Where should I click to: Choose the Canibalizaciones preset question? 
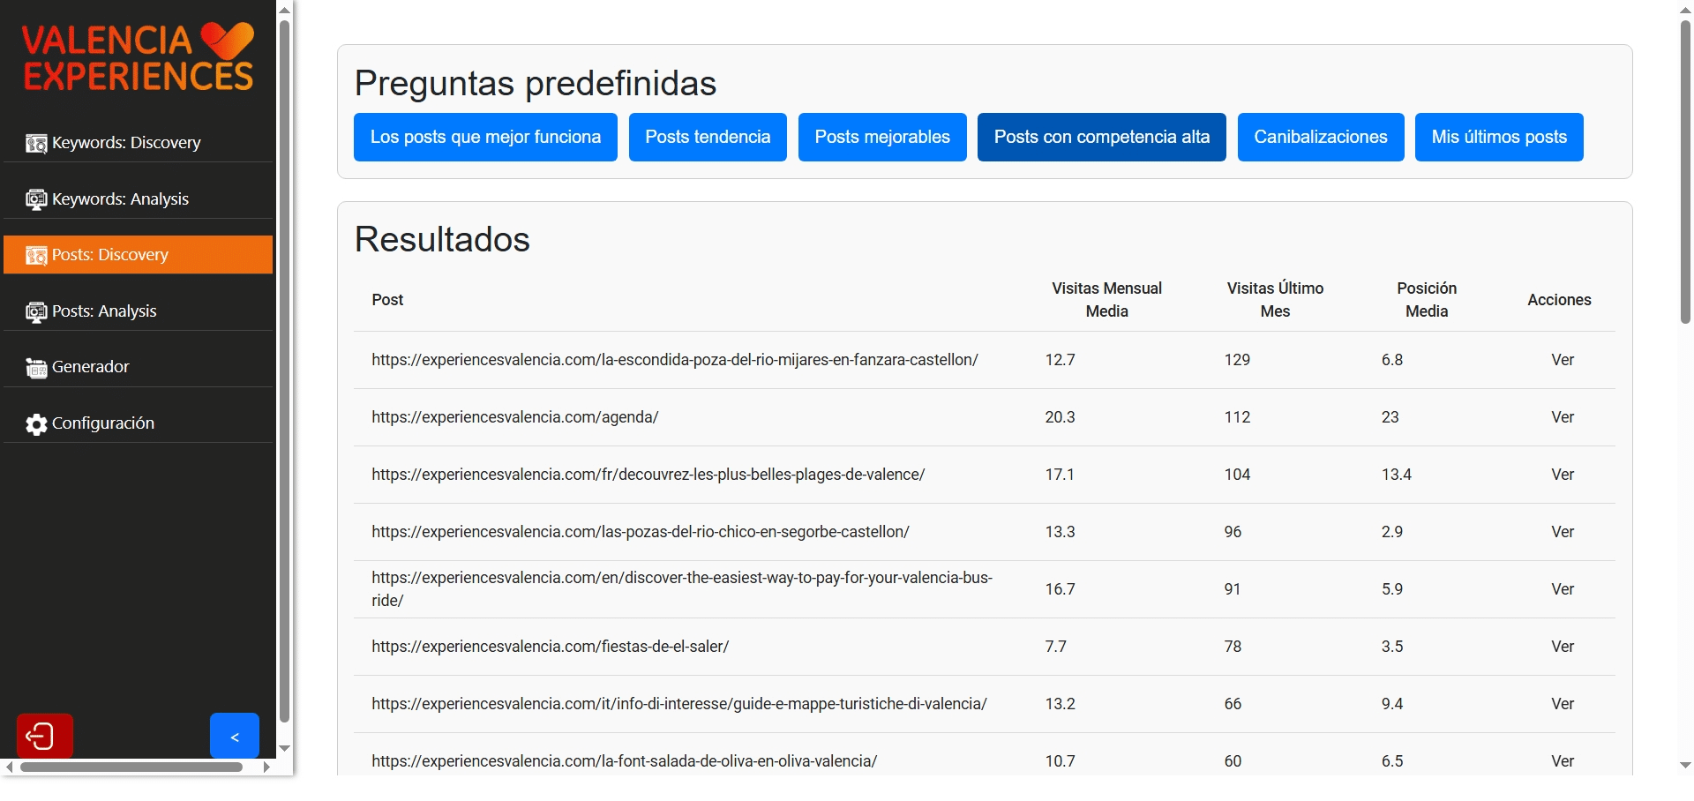pyautogui.click(x=1320, y=137)
